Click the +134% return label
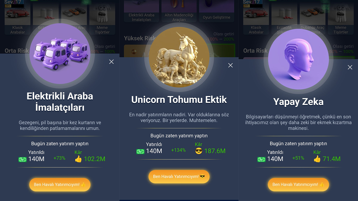358x201 pixels. pos(178,150)
